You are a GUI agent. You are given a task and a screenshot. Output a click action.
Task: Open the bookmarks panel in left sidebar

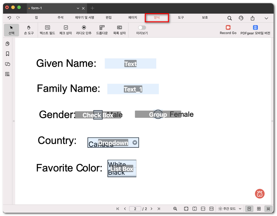click(8, 54)
